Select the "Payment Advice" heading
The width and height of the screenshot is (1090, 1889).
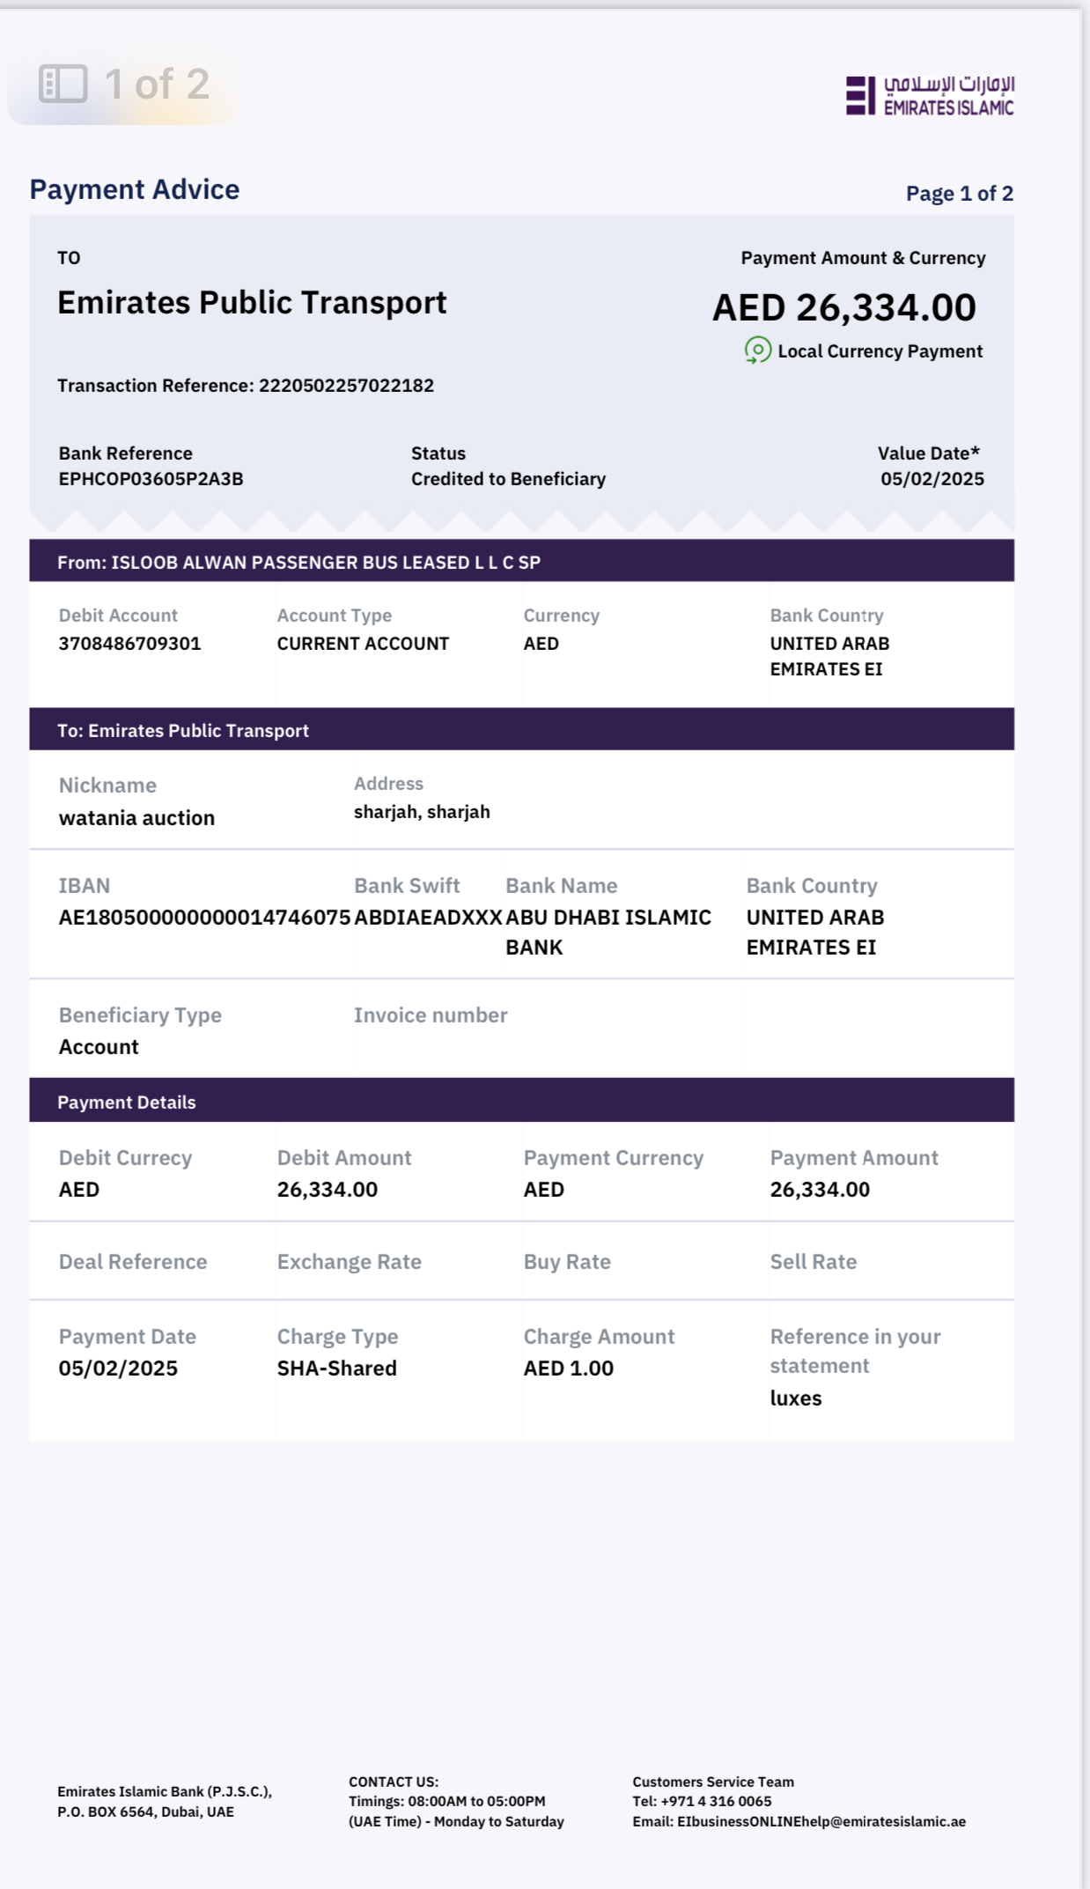pyautogui.click(x=135, y=189)
